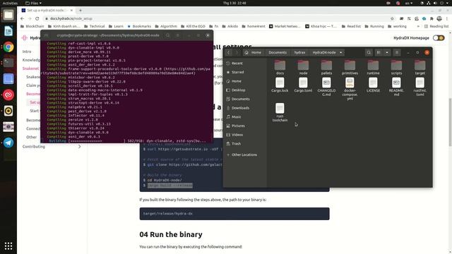Select the docker-compose.yml file
This screenshot has height=254, width=452.
(x=350, y=89)
